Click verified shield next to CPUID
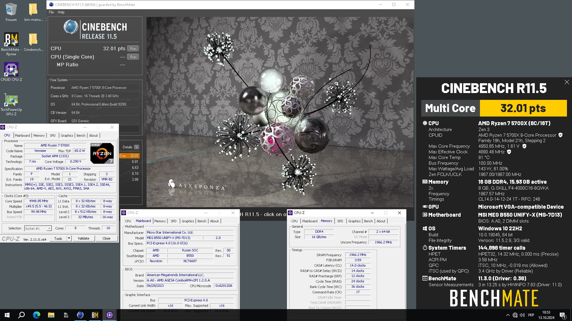The height and width of the screenshot is (321, 572). point(560,135)
